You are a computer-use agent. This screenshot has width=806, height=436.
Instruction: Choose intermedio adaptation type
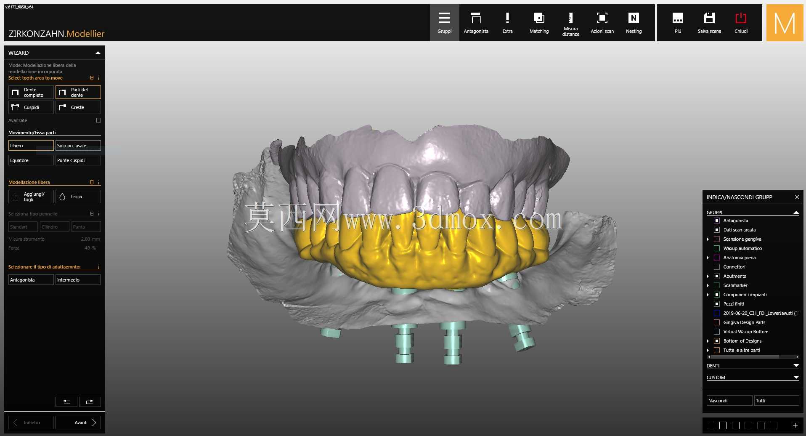click(x=78, y=280)
